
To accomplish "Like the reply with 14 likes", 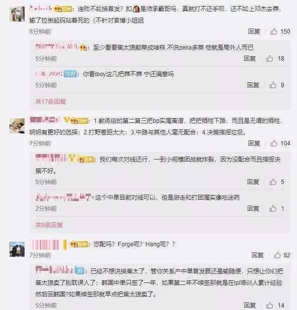I will coord(269,305).
